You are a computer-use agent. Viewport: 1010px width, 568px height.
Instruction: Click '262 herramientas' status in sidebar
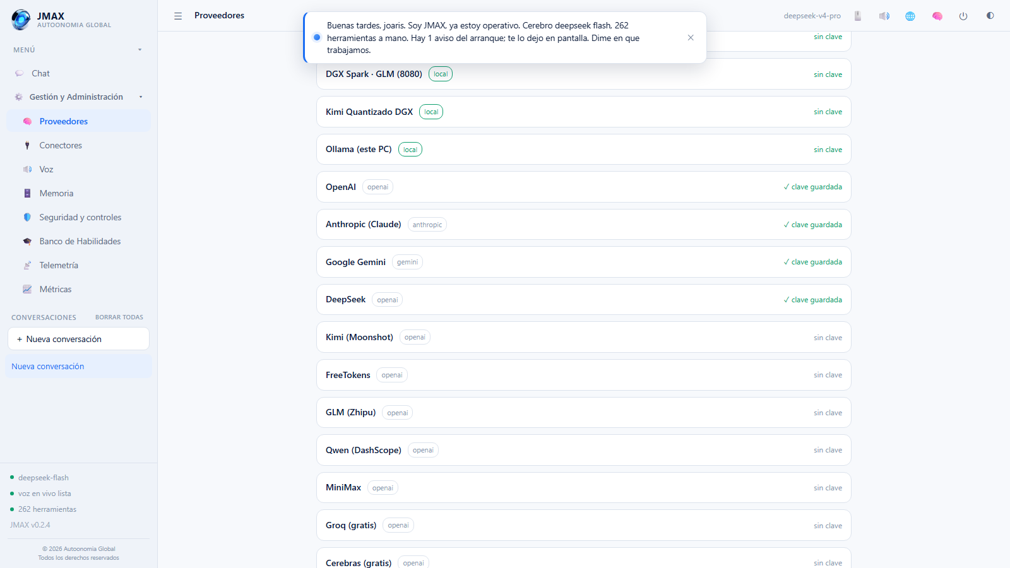pos(47,509)
